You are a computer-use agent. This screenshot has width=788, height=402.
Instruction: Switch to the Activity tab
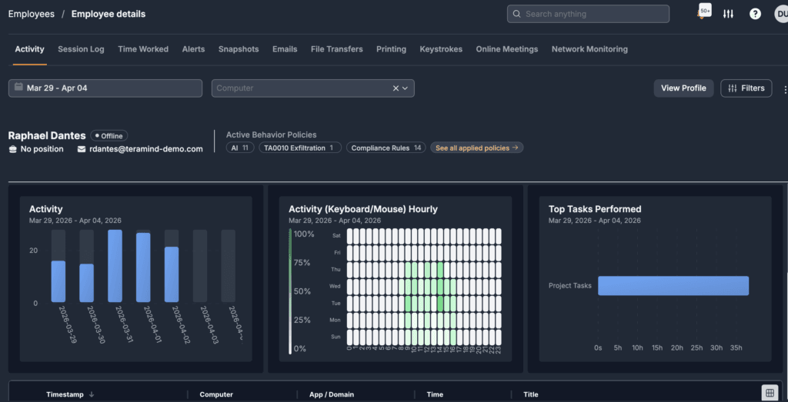pos(30,49)
